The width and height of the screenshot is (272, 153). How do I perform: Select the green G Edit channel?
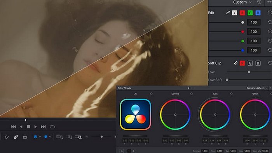[x=250, y=13]
